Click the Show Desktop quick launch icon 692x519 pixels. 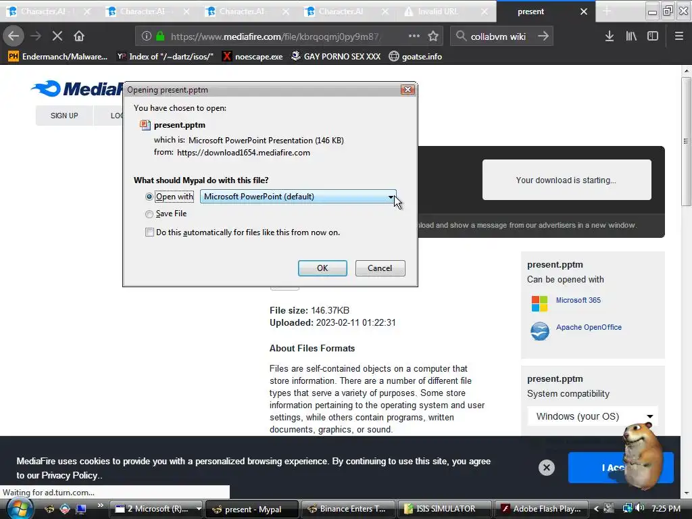pyautogui.click(x=81, y=509)
